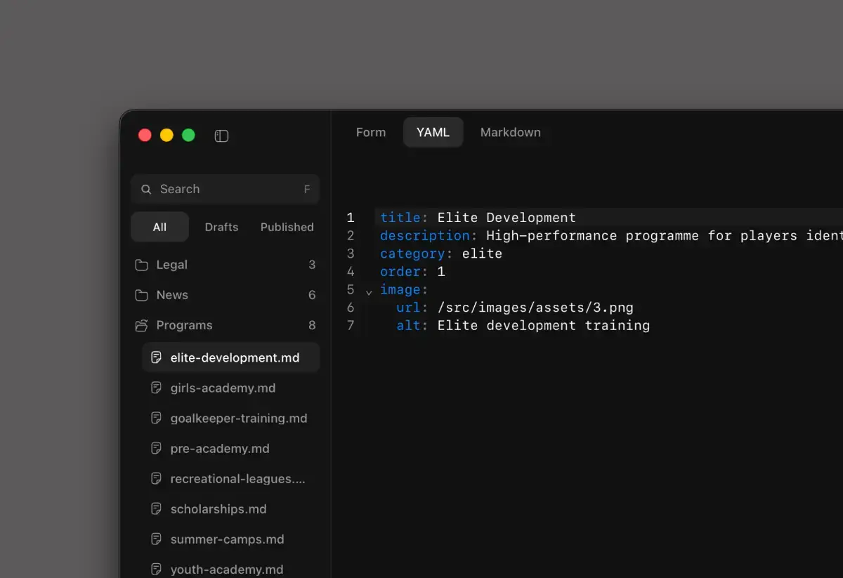
Task: Collapse the Programs folder
Action: pos(225,325)
